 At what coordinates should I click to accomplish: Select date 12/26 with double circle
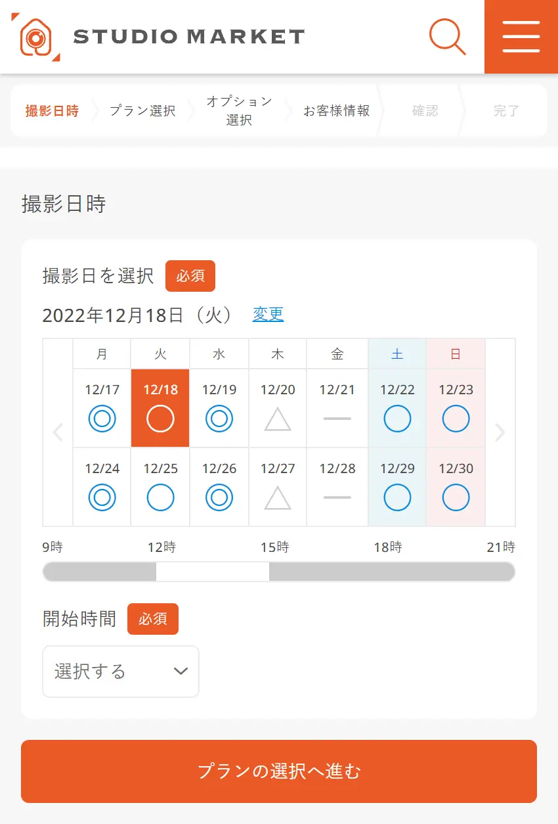[219, 487]
